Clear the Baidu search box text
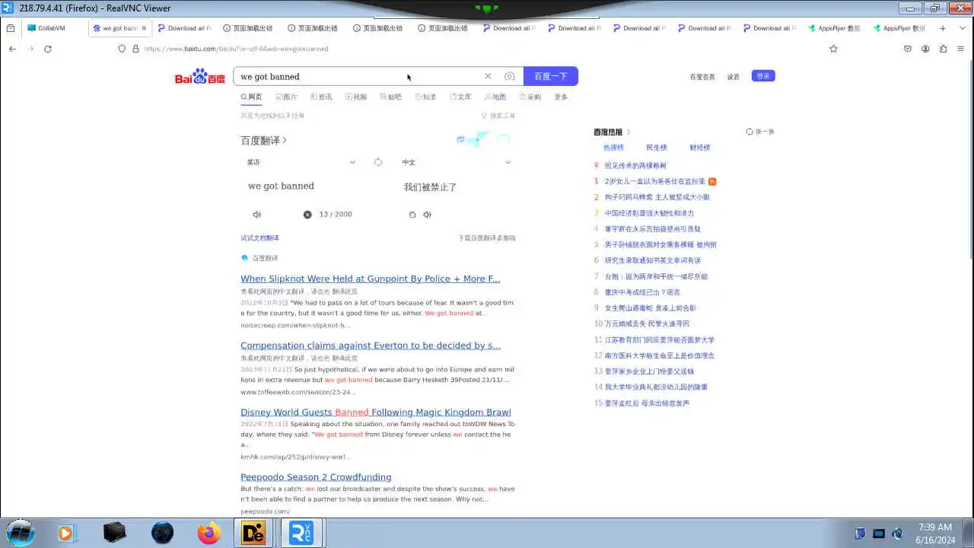Viewport: 974px width, 548px height. [x=488, y=76]
